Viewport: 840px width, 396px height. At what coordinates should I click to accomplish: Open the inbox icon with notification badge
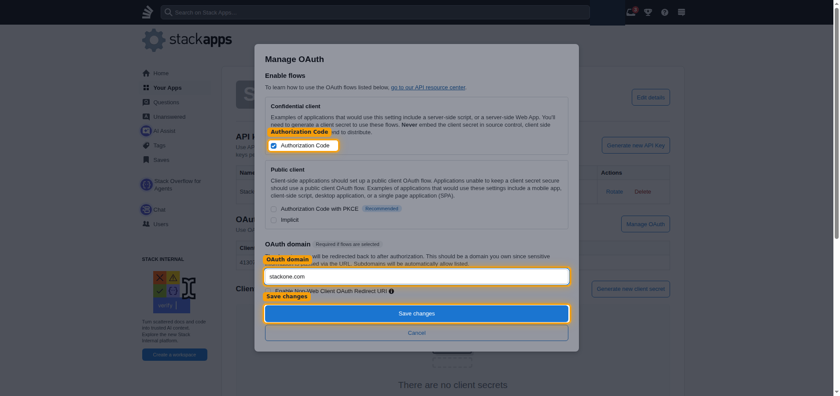point(631,12)
